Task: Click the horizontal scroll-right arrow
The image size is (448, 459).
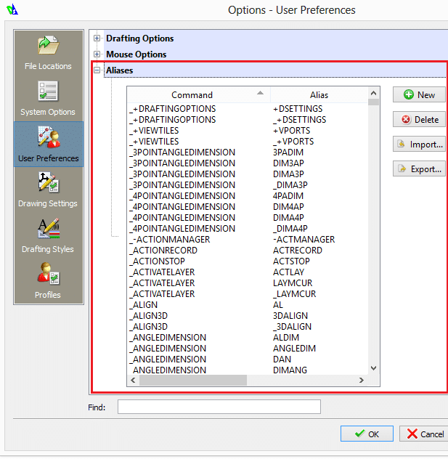Action: click(x=362, y=381)
